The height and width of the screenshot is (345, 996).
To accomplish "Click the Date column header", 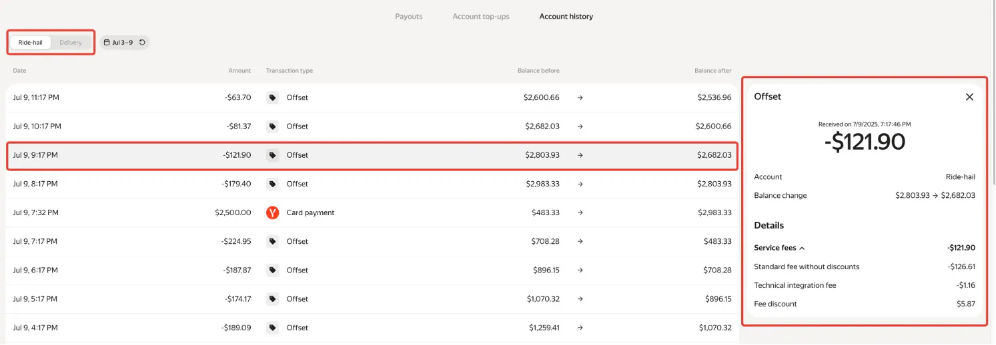I will 19,71.
